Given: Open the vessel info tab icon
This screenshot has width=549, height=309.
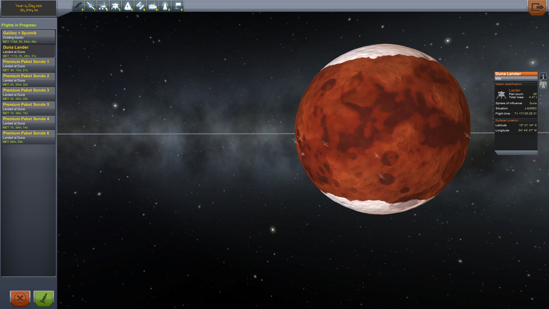Looking at the screenshot, I should tap(543, 76).
